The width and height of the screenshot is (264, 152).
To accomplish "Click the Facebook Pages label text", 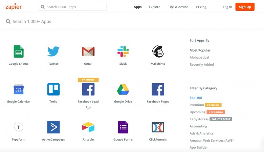I will point(158,101).
